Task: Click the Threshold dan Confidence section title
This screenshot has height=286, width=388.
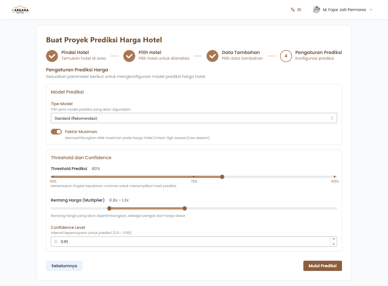Action: (81, 157)
